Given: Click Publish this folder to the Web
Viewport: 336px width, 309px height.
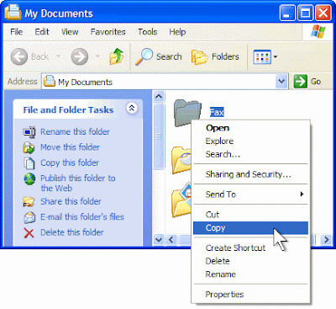Looking at the screenshot, I should [x=78, y=183].
